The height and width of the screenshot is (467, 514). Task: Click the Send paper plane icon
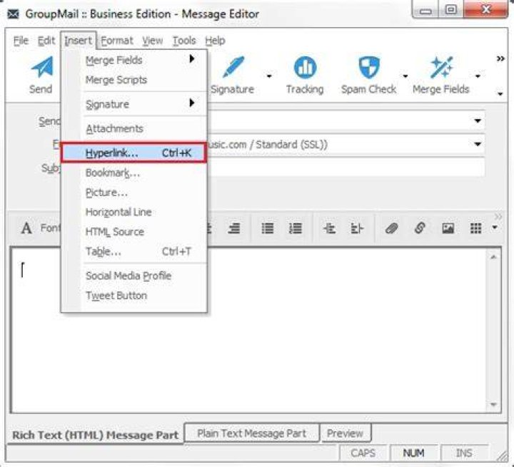pyautogui.click(x=42, y=67)
